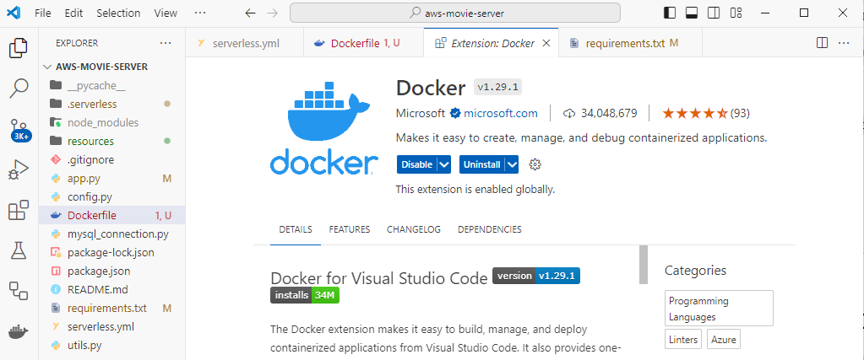This screenshot has height=360, width=864.
Task: Open the Extensions view icon
Action: point(19,210)
